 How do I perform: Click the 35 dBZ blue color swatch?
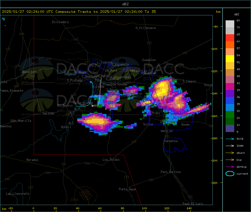(230, 100)
